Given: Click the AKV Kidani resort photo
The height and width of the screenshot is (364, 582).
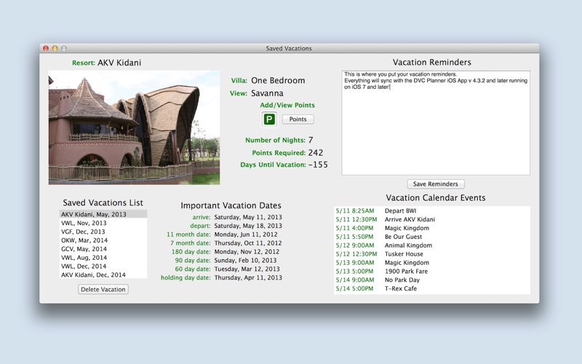Looking at the screenshot, I should [134, 127].
